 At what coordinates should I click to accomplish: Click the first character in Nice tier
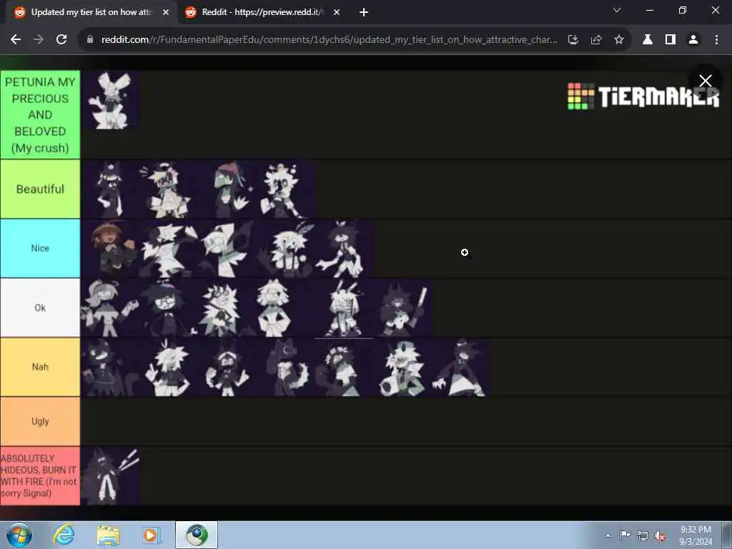coord(110,248)
